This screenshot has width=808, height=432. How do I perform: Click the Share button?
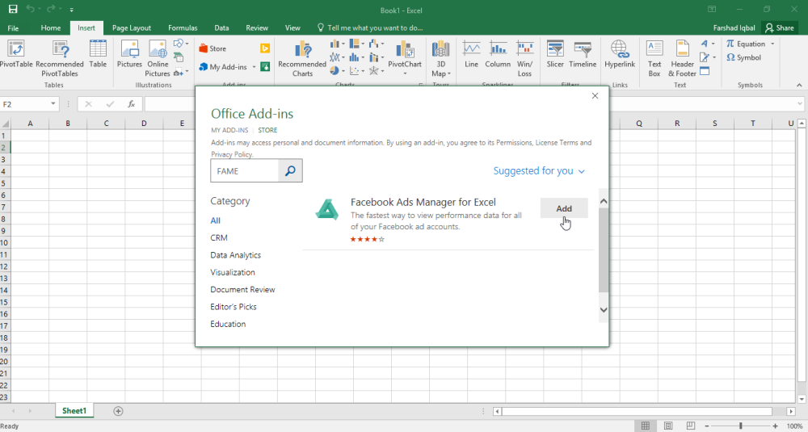click(780, 27)
